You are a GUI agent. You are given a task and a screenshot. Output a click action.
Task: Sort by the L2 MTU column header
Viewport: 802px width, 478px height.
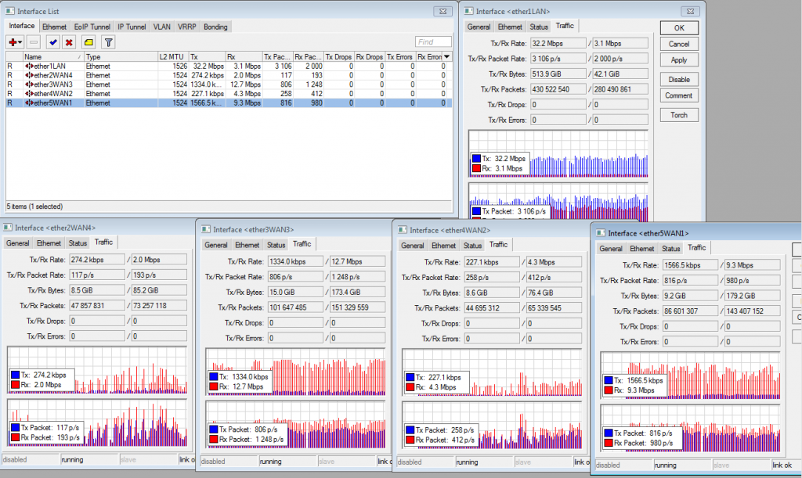tap(173, 56)
